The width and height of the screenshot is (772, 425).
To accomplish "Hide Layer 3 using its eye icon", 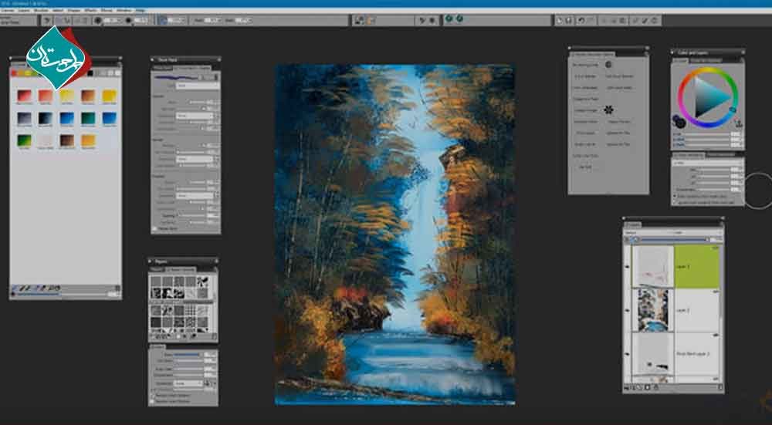I will click(x=627, y=267).
